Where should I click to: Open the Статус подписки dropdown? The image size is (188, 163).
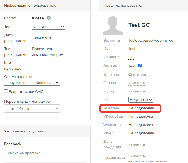point(32,83)
